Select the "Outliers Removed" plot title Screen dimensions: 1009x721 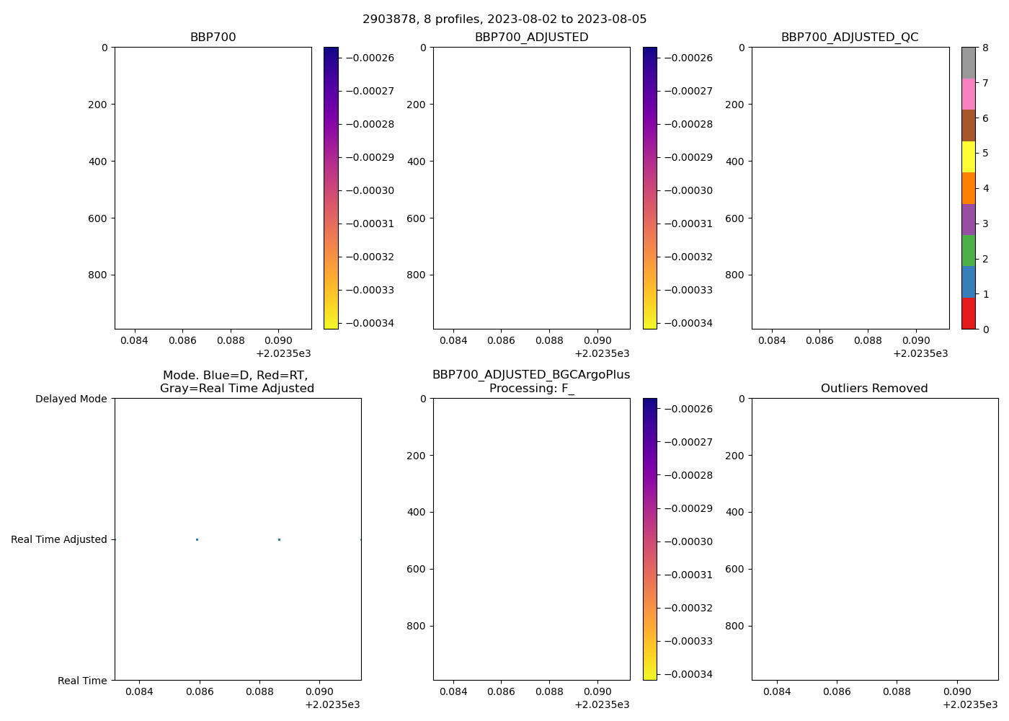[874, 389]
